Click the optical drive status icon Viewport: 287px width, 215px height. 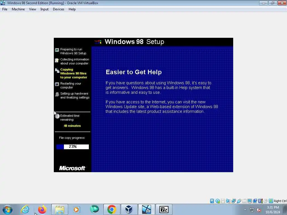(x=217, y=201)
